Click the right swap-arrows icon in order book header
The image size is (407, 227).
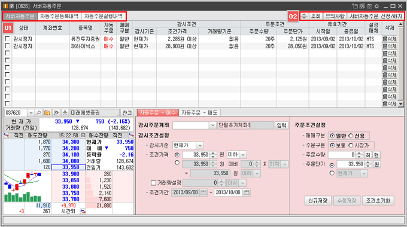coord(131,135)
